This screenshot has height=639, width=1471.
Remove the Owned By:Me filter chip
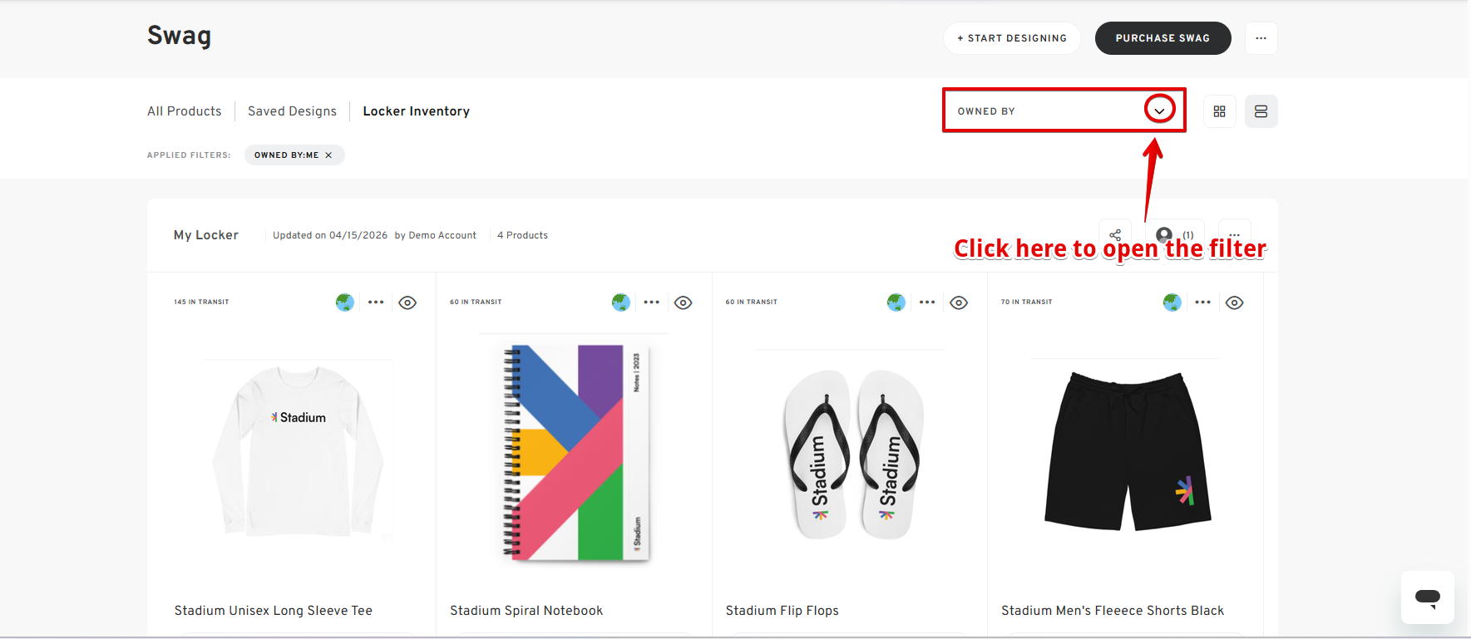328,155
